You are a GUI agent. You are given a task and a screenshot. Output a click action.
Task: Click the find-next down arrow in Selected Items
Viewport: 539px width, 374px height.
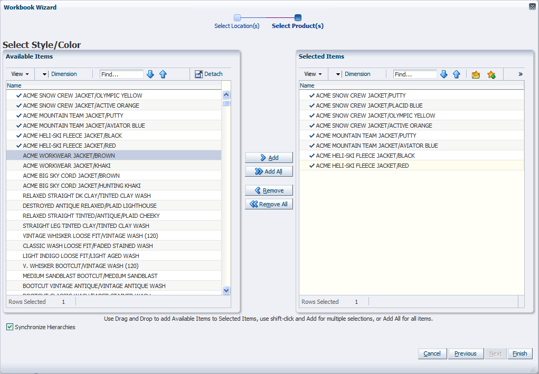click(444, 74)
